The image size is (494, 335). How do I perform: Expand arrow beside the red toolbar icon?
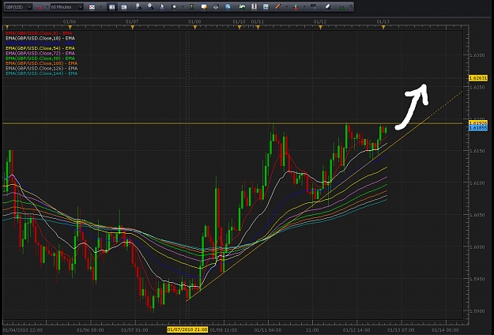coord(47,7)
